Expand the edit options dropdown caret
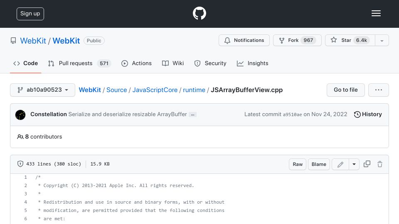 click(x=354, y=164)
